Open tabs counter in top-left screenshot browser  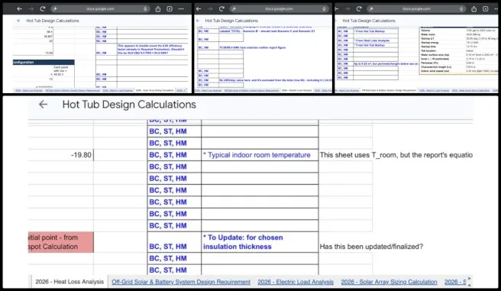point(170,9)
